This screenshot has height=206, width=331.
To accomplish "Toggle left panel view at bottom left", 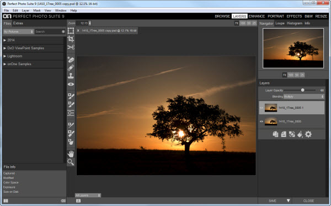I will click(x=6, y=200).
